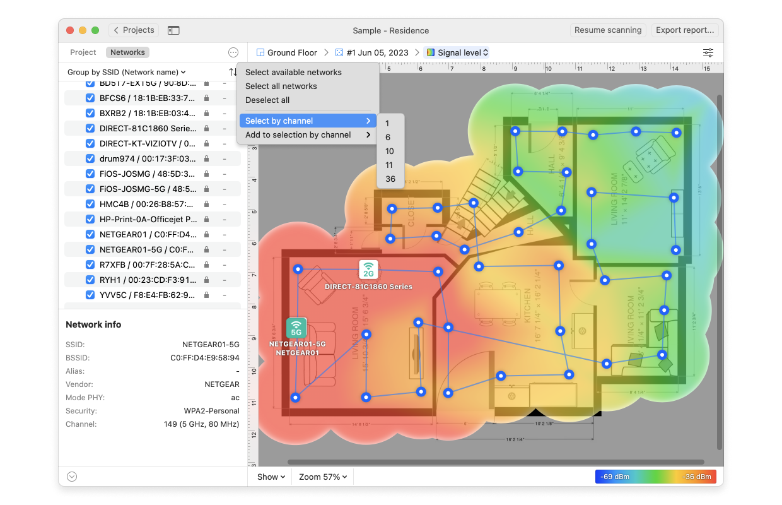
Task: Click the circled chevron at sidebar bottom
Action: point(71,477)
